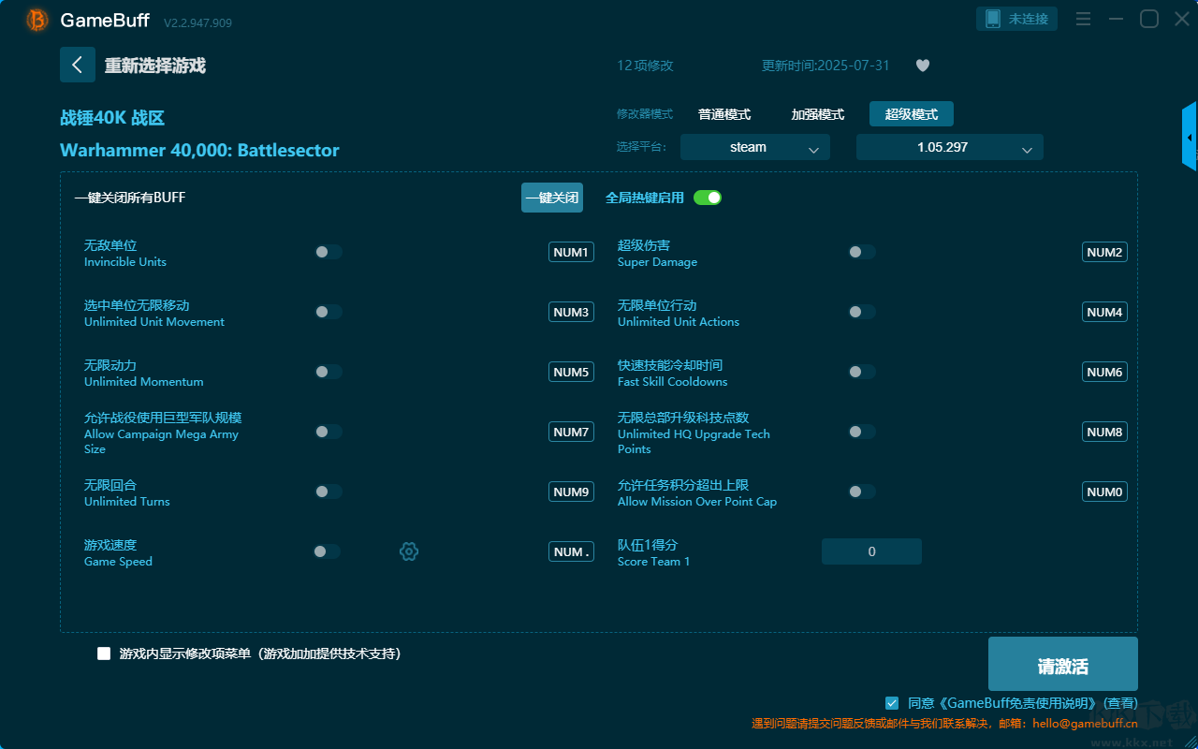This screenshot has height=749, width=1198.
Task: Expand the blue side panel arrow
Action: [1190, 137]
